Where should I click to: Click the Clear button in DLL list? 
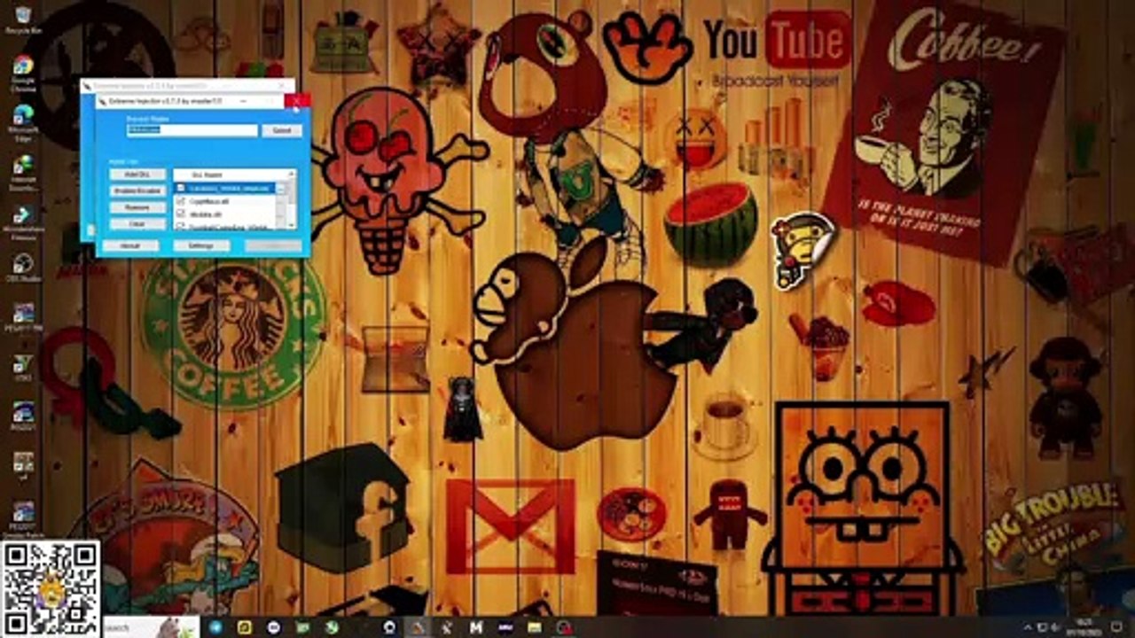click(137, 224)
